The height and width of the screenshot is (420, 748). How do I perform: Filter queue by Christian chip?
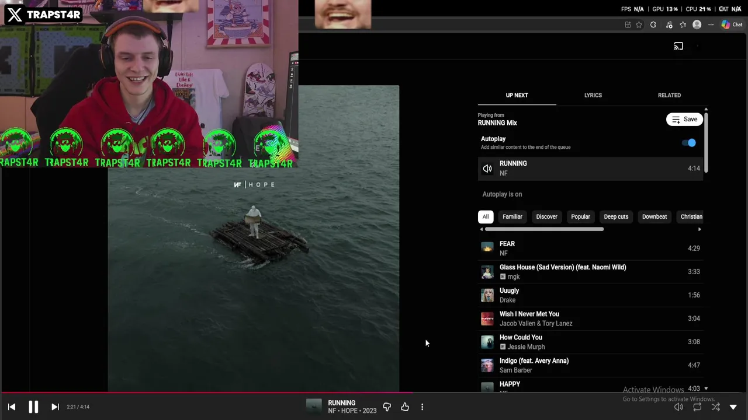coord(691,216)
